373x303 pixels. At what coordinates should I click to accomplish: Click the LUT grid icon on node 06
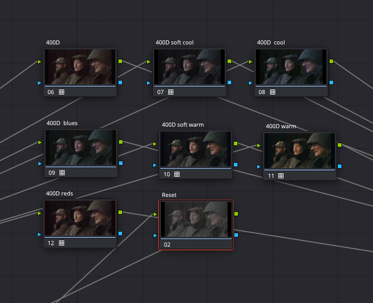[62, 92]
